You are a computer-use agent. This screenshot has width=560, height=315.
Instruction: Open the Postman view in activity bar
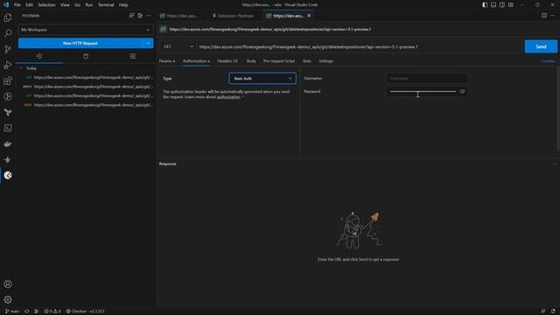point(8,175)
